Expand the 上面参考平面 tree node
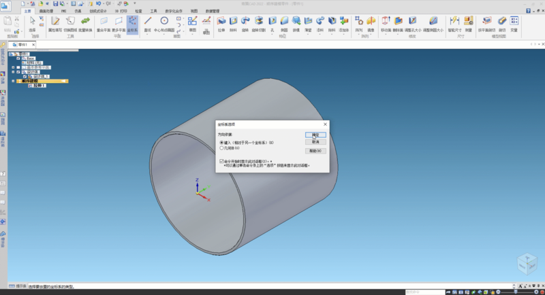The width and height of the screenshot is (545, 295). pos(14,67)
